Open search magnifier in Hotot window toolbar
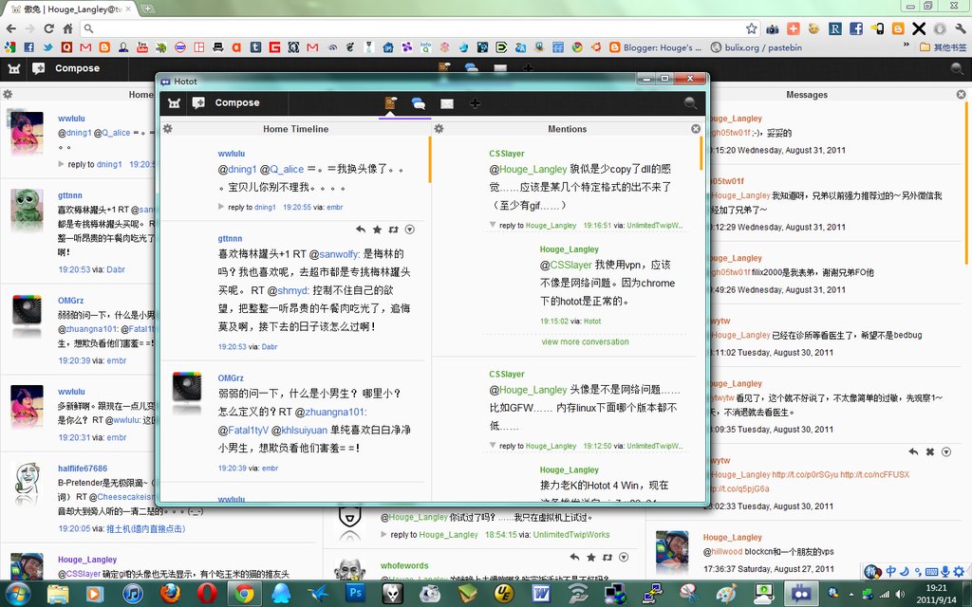The height and width of the screenshot is (607, 972). [x=690, y=102]
